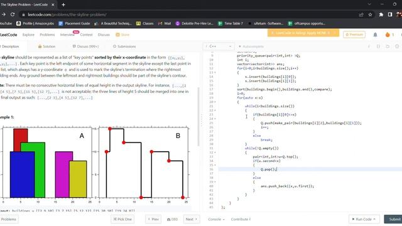Open notifications bell
This screenshot has width=402, height=226.
[x=375, y=35]
